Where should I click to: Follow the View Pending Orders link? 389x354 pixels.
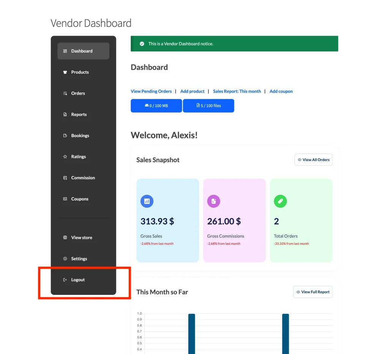pyautogui.click(x=151, y=91)
